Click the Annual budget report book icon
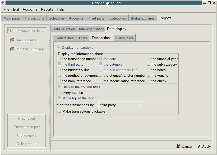Screen dimensions: 217x155 (x=12, y=40)
